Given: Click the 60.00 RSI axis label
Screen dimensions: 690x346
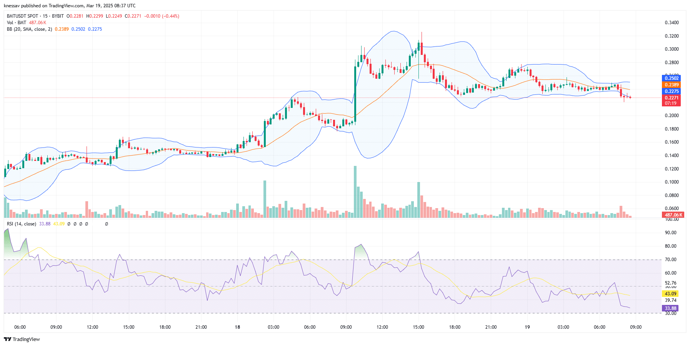Looking at the screenshot, I should (670, 273).
